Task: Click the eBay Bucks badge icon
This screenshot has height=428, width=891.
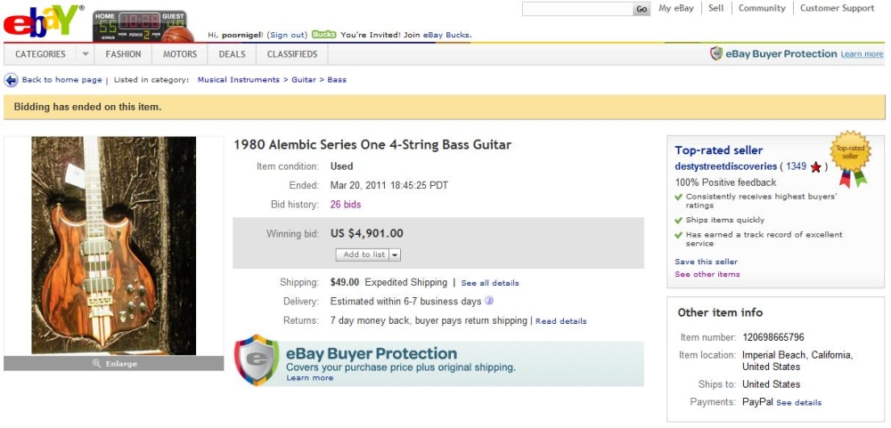Action: [323, 35]
